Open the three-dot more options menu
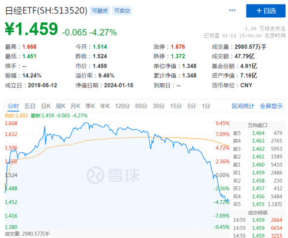Screen dimensions: 288x238 (x=232, y=10)
